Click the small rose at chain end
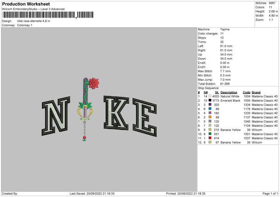This screenshot has height=197, width=280. pos(84,138)
